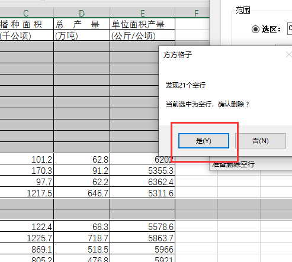The height and width of the screenshot is (262, 292).
Task: Select column C header
Action: pos(27,13)
